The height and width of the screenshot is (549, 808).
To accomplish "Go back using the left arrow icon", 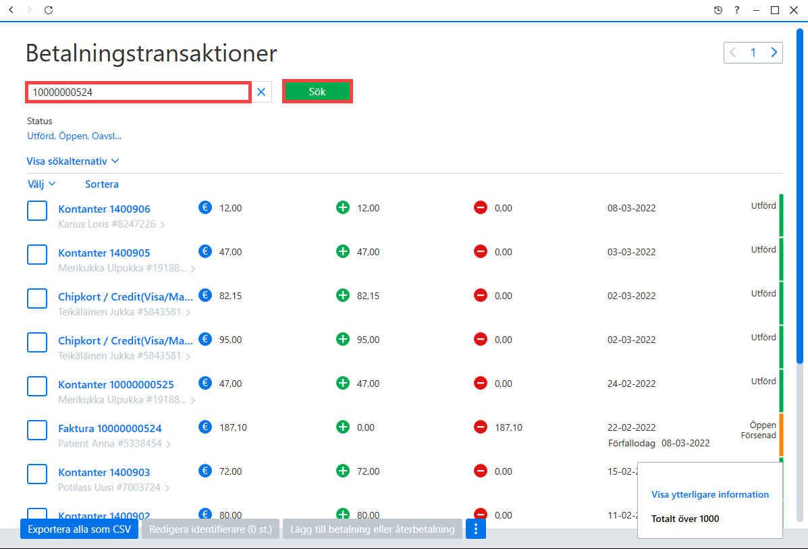I will coord(11,10).
